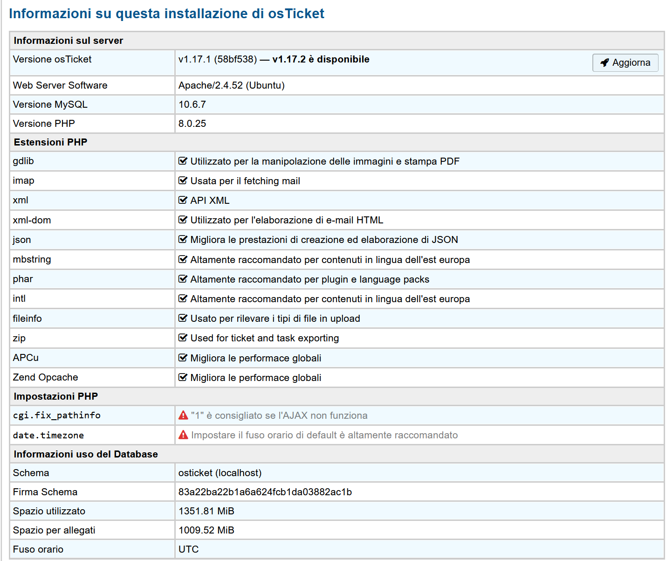Click the phar row check mark
This screenshot has height=561, width=666.
(183, 279)
